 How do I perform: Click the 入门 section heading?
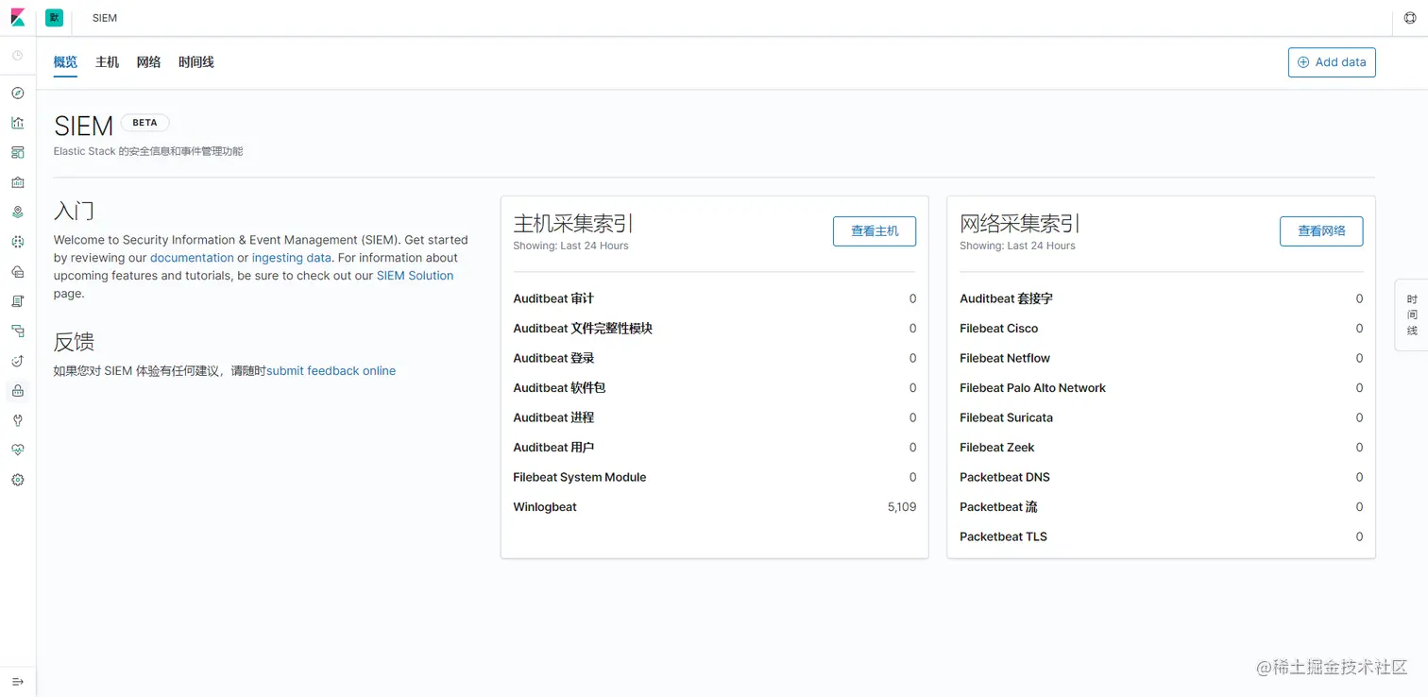(x=74, y=211)
